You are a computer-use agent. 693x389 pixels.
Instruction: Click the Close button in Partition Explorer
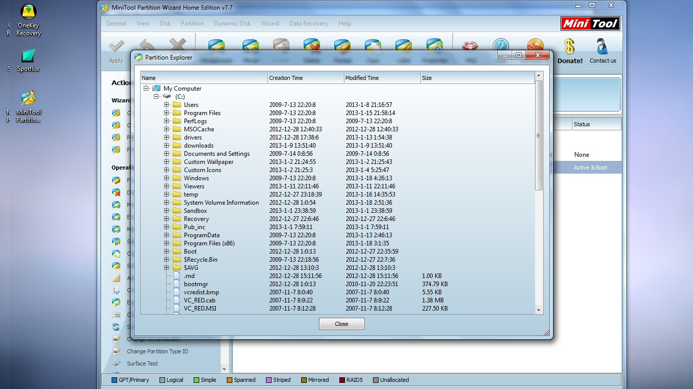click(341, 324)
